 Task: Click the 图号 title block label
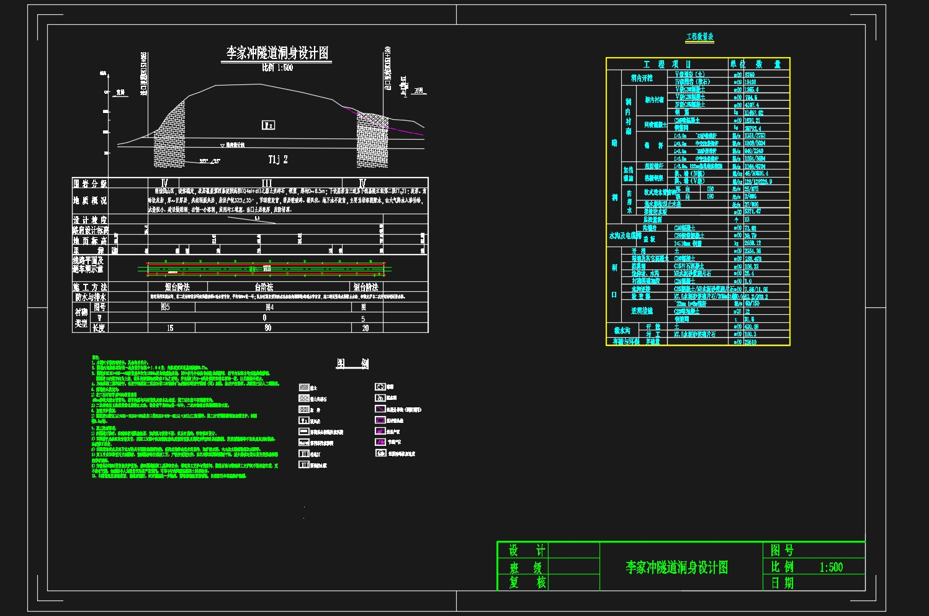tap(782, 550)
